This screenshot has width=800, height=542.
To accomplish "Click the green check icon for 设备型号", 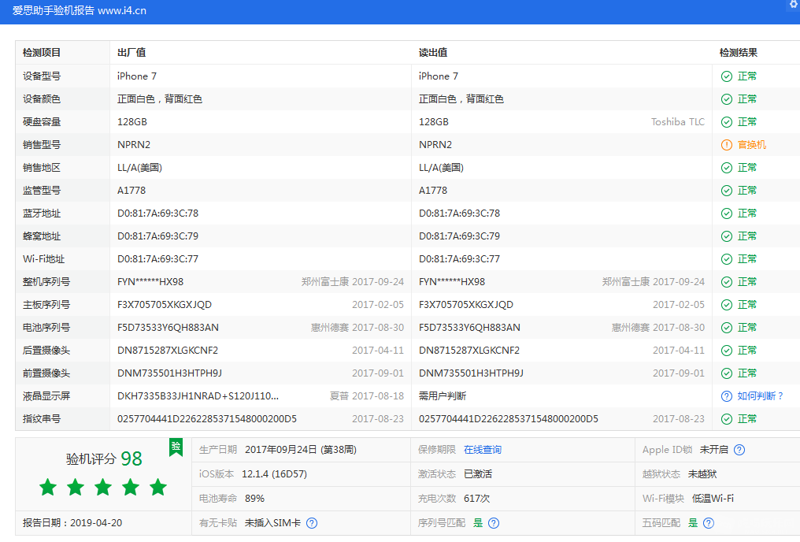I will 727,76.
